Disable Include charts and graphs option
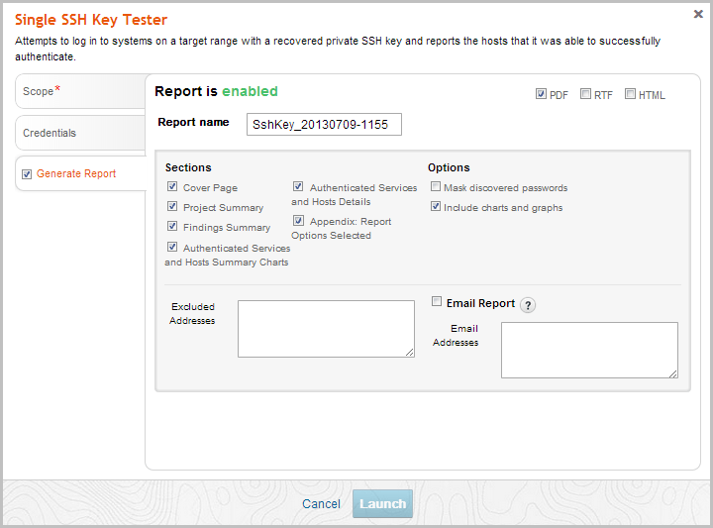Screen dimensions: 713x528 [x=436, y=207]
